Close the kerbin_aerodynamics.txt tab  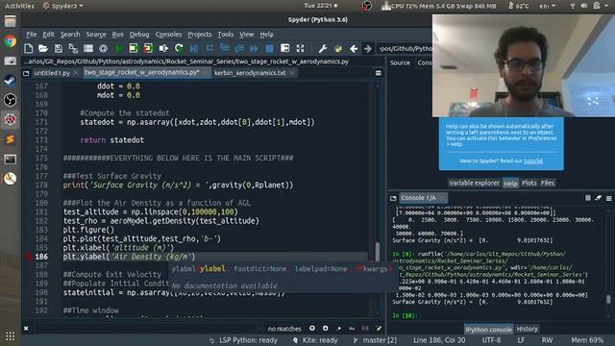[291, 73]
